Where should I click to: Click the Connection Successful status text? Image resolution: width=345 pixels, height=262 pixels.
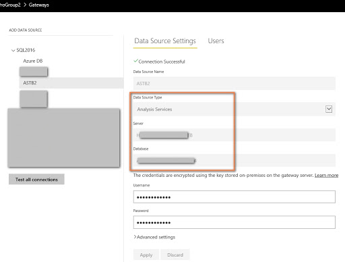tap(162, 61)
